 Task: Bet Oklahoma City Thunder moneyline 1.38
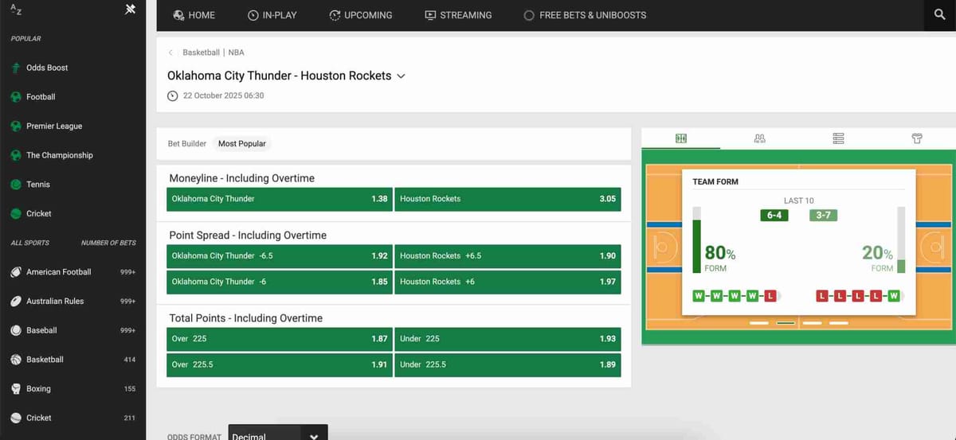click(x=279, y=199)
